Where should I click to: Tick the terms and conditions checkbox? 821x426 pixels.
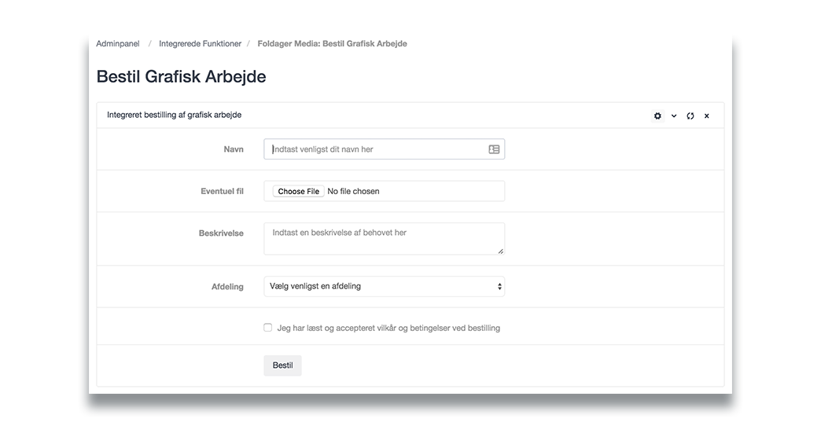click(267, 328)
